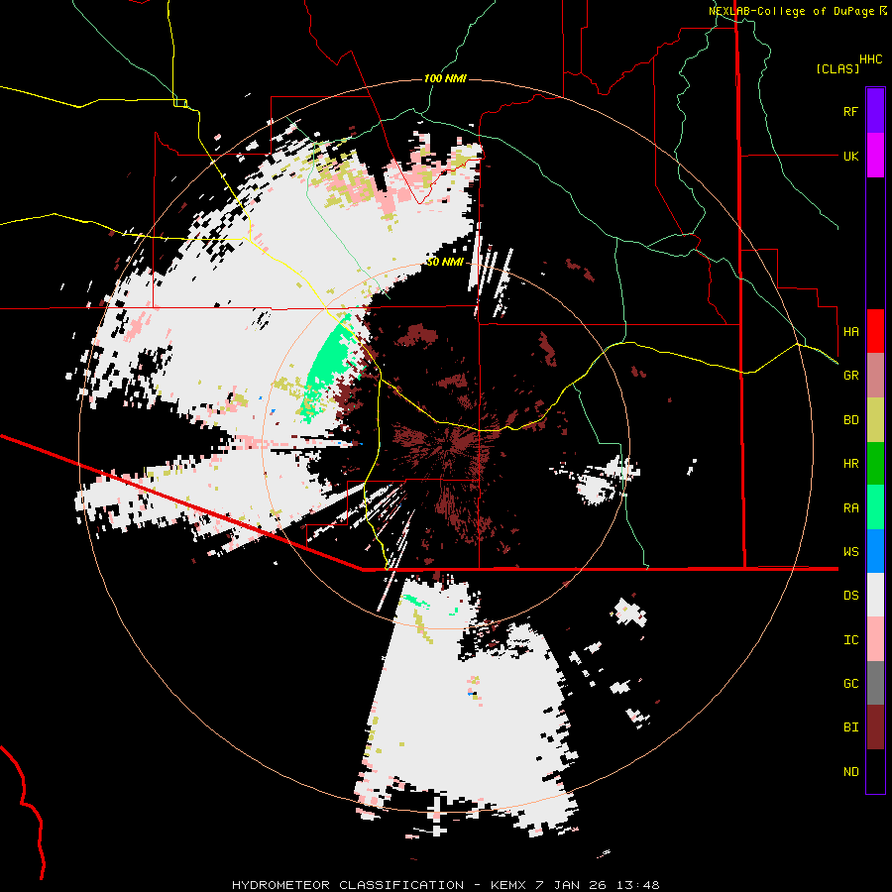Screen dimensions: 892x892
Task: Click the blue WS legend swatch
Action: 875,551
